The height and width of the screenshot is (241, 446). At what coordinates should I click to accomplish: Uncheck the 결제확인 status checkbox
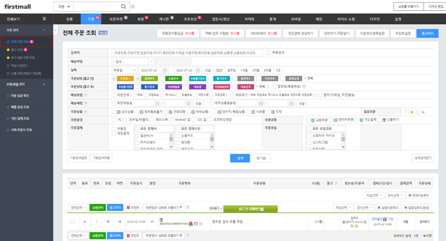click(138, 79)
